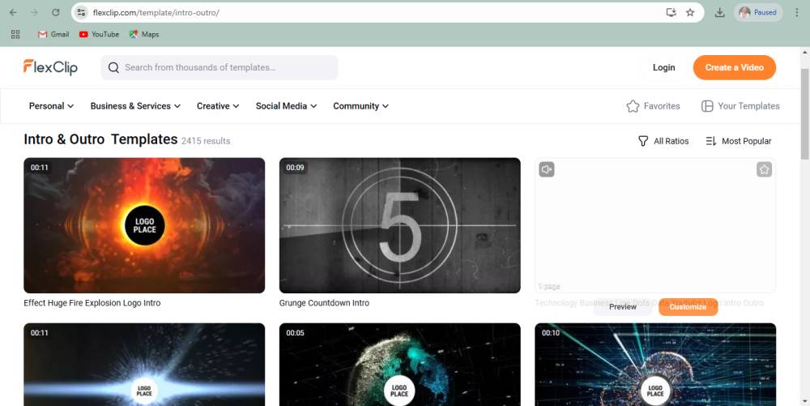
Task: Open the apps grid in bookmarks bar
Action: (15, 34)
